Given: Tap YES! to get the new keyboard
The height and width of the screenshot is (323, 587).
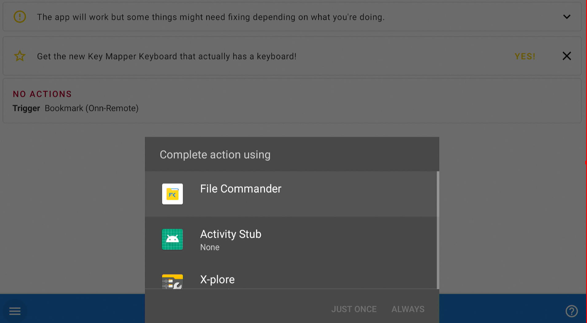Looking at the screenshot, I should (x=524, y=56).
